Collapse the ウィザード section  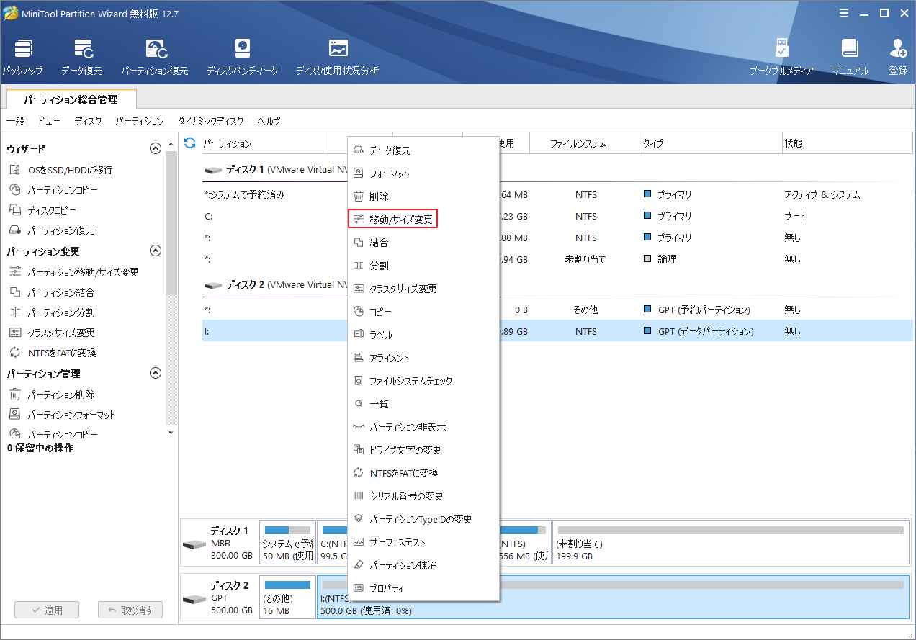pos(155,148)
